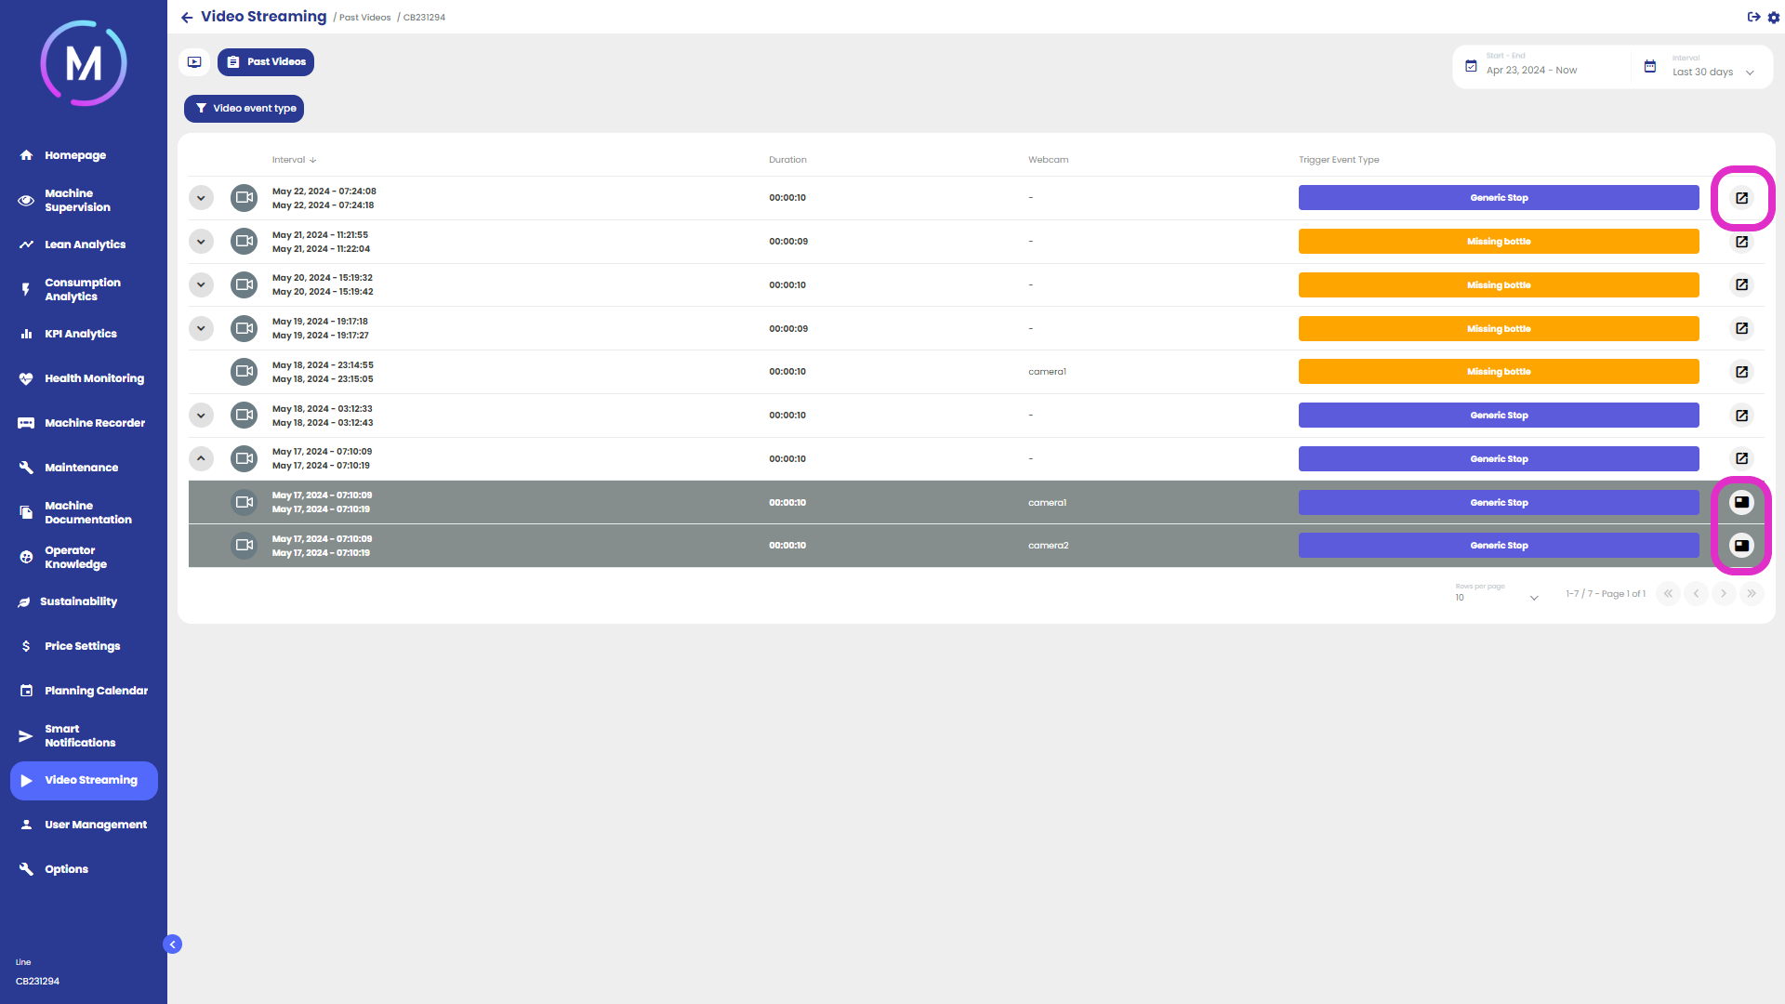This screenshot has width=1785, height=1004.
Task: Open the Start - End date picker
Action: (x=1531, y=70)
